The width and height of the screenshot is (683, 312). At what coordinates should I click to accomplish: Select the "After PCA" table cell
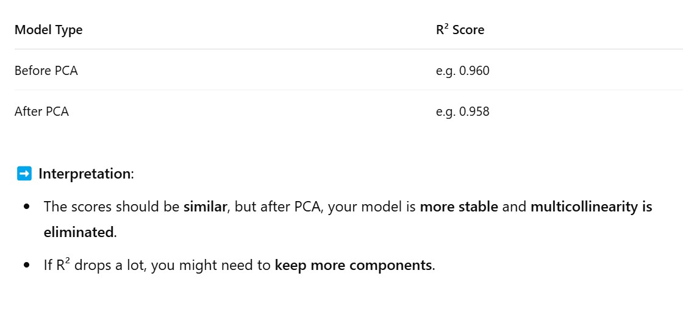tap(41, 112)
